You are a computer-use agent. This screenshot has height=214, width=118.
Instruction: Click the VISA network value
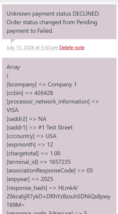(12, 110)
